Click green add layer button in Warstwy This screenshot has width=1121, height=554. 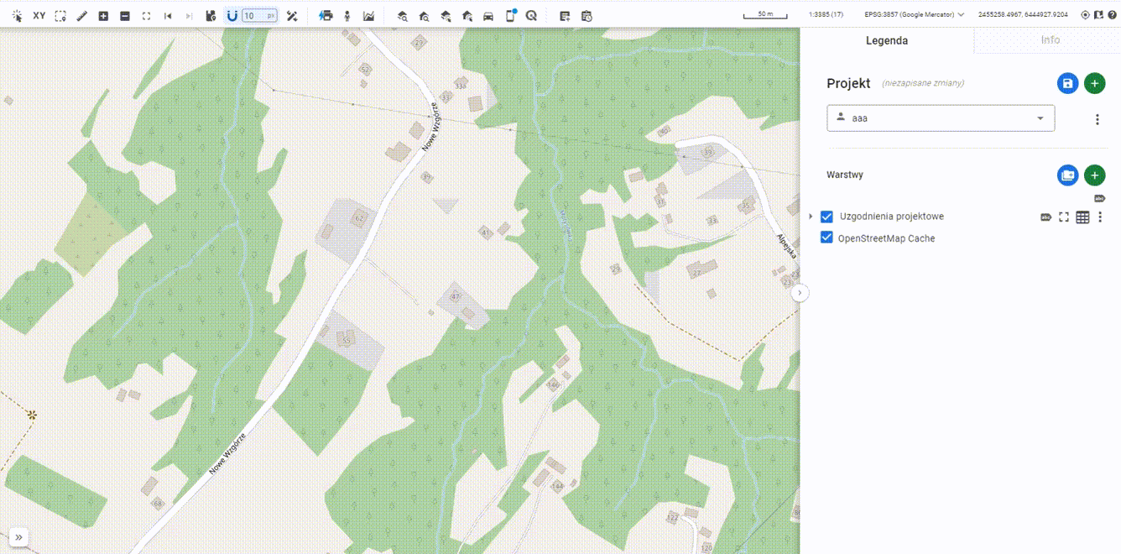[x=1094, y=175]
